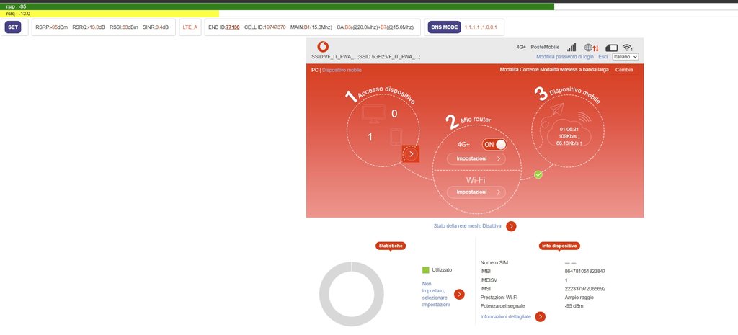This screenshot has width=738, height=335.
Task: Click the IMEI number 864781051823847
Action: (x=585, y=272)
